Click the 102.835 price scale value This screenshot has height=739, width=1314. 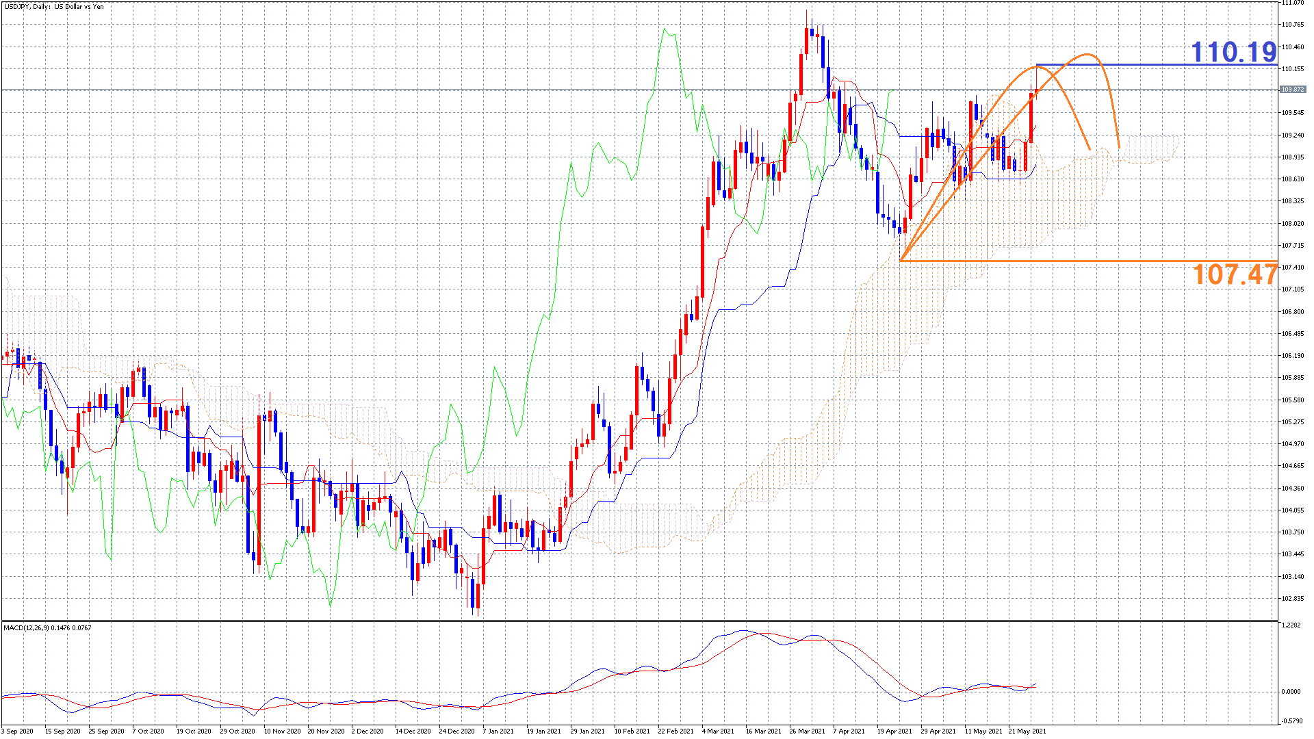pos(1293,599)
